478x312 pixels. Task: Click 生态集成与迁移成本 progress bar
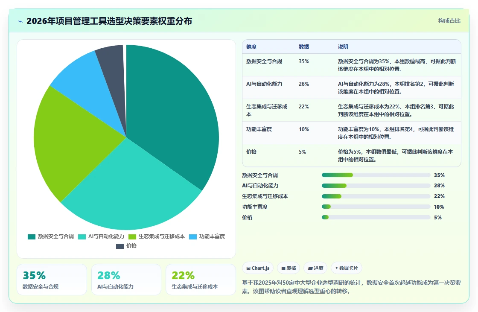coord(376,196)
